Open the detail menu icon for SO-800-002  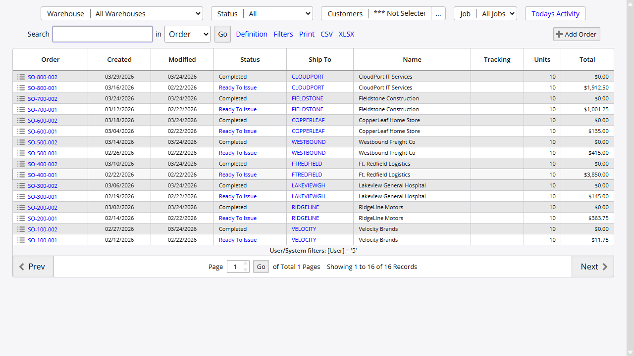(x=20, y=77)
